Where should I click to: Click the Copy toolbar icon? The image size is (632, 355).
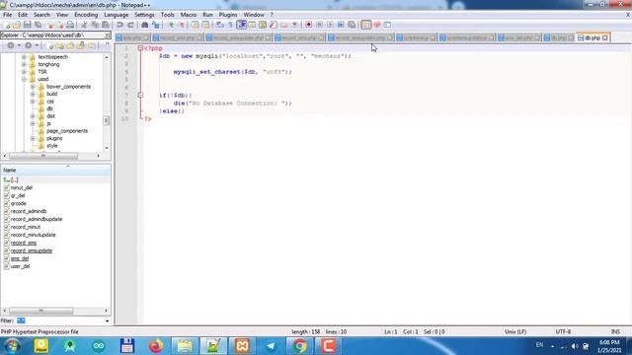click(95, 25)
